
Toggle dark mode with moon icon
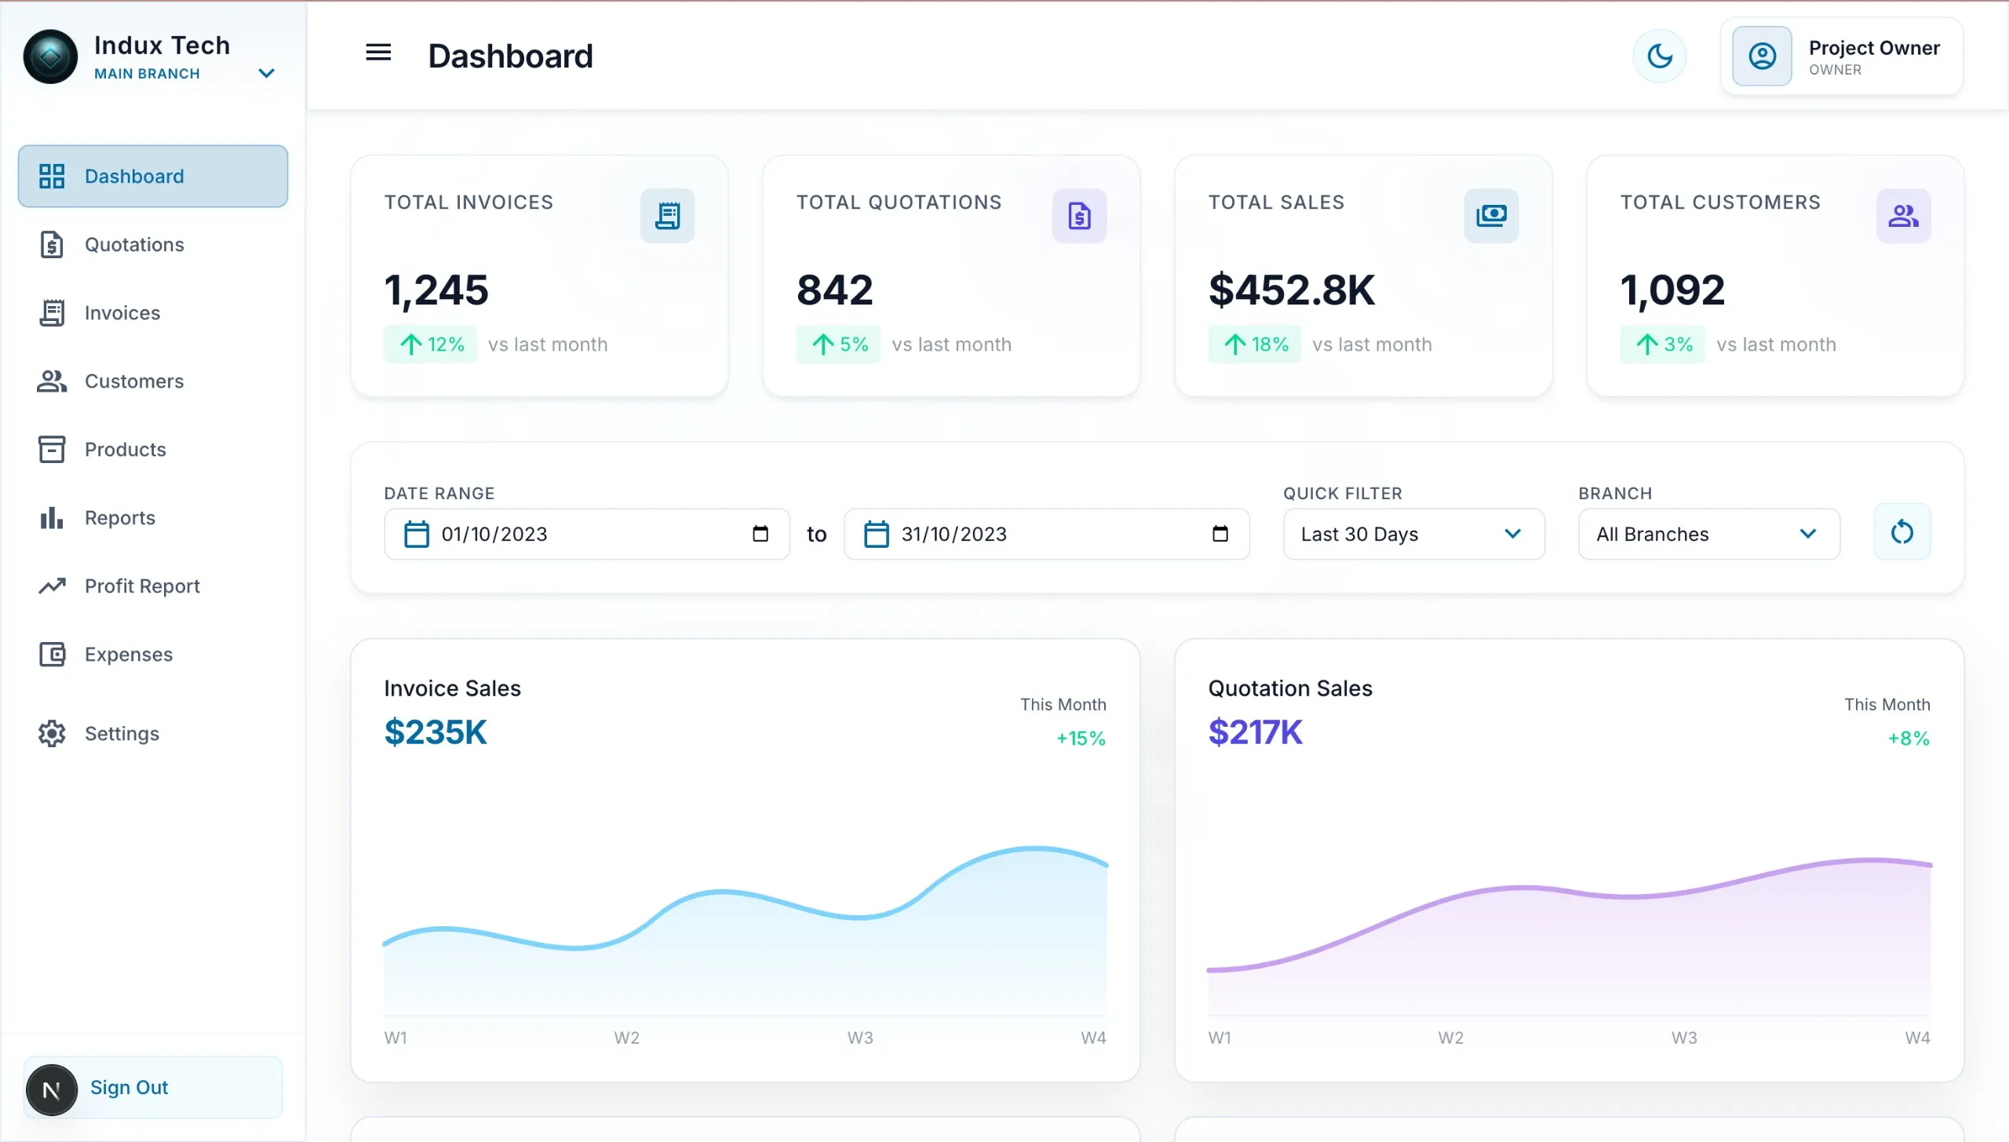1659,56
